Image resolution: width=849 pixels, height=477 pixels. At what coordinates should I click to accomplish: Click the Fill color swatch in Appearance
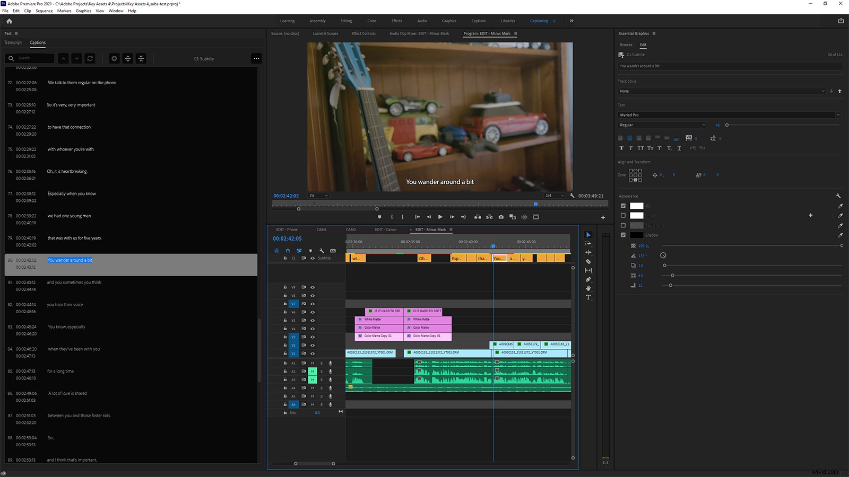coord(636,206)
